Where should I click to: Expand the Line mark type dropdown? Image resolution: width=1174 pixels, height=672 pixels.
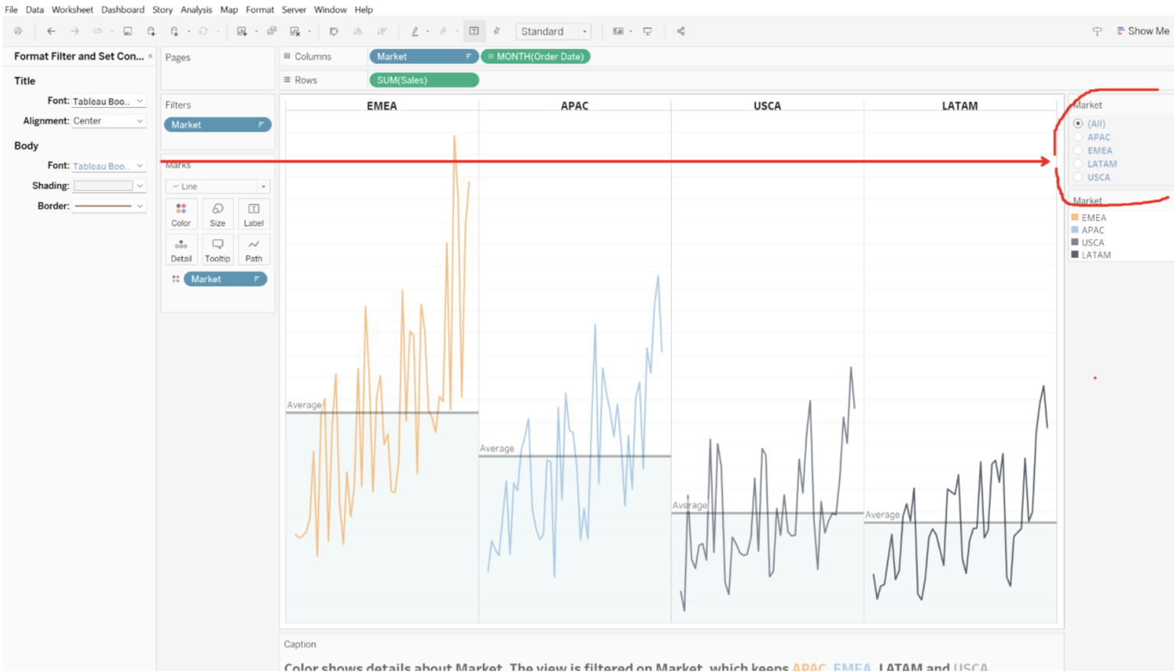[x=218, y=187]
